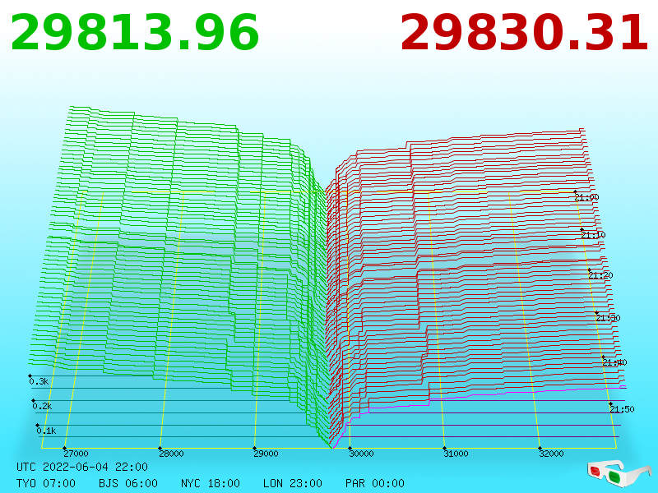Image resolution: width=658 pixels, height=493 pixels.
Task: Click the 0.2k depth axis label
Action: coord(43,406)
